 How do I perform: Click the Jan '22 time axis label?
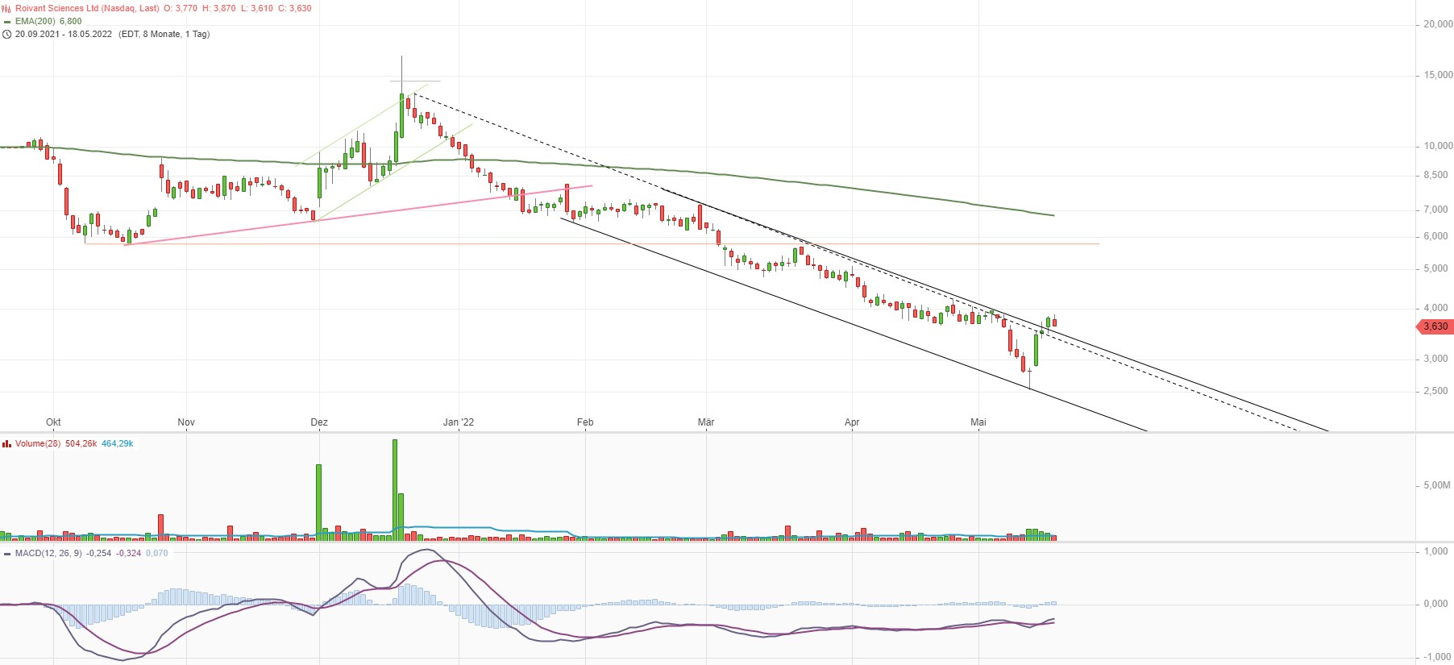pyautogui.click(x=459, y=422)
